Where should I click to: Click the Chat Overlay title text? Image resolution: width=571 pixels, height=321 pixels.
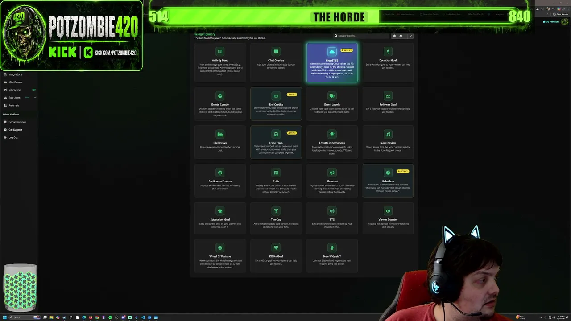pyautogui.click(x=276, y=60)
